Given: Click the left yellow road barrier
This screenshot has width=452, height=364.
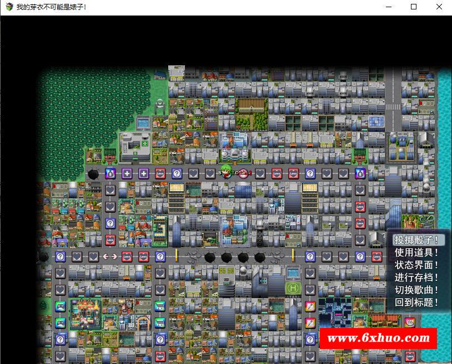Looking at the screenshot, I should click(x=176, y=255).
